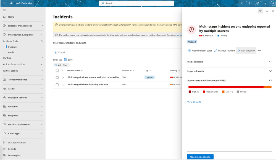Click the Home house icon
This screenshot has width=276, height=160.
tap(4, 17)
